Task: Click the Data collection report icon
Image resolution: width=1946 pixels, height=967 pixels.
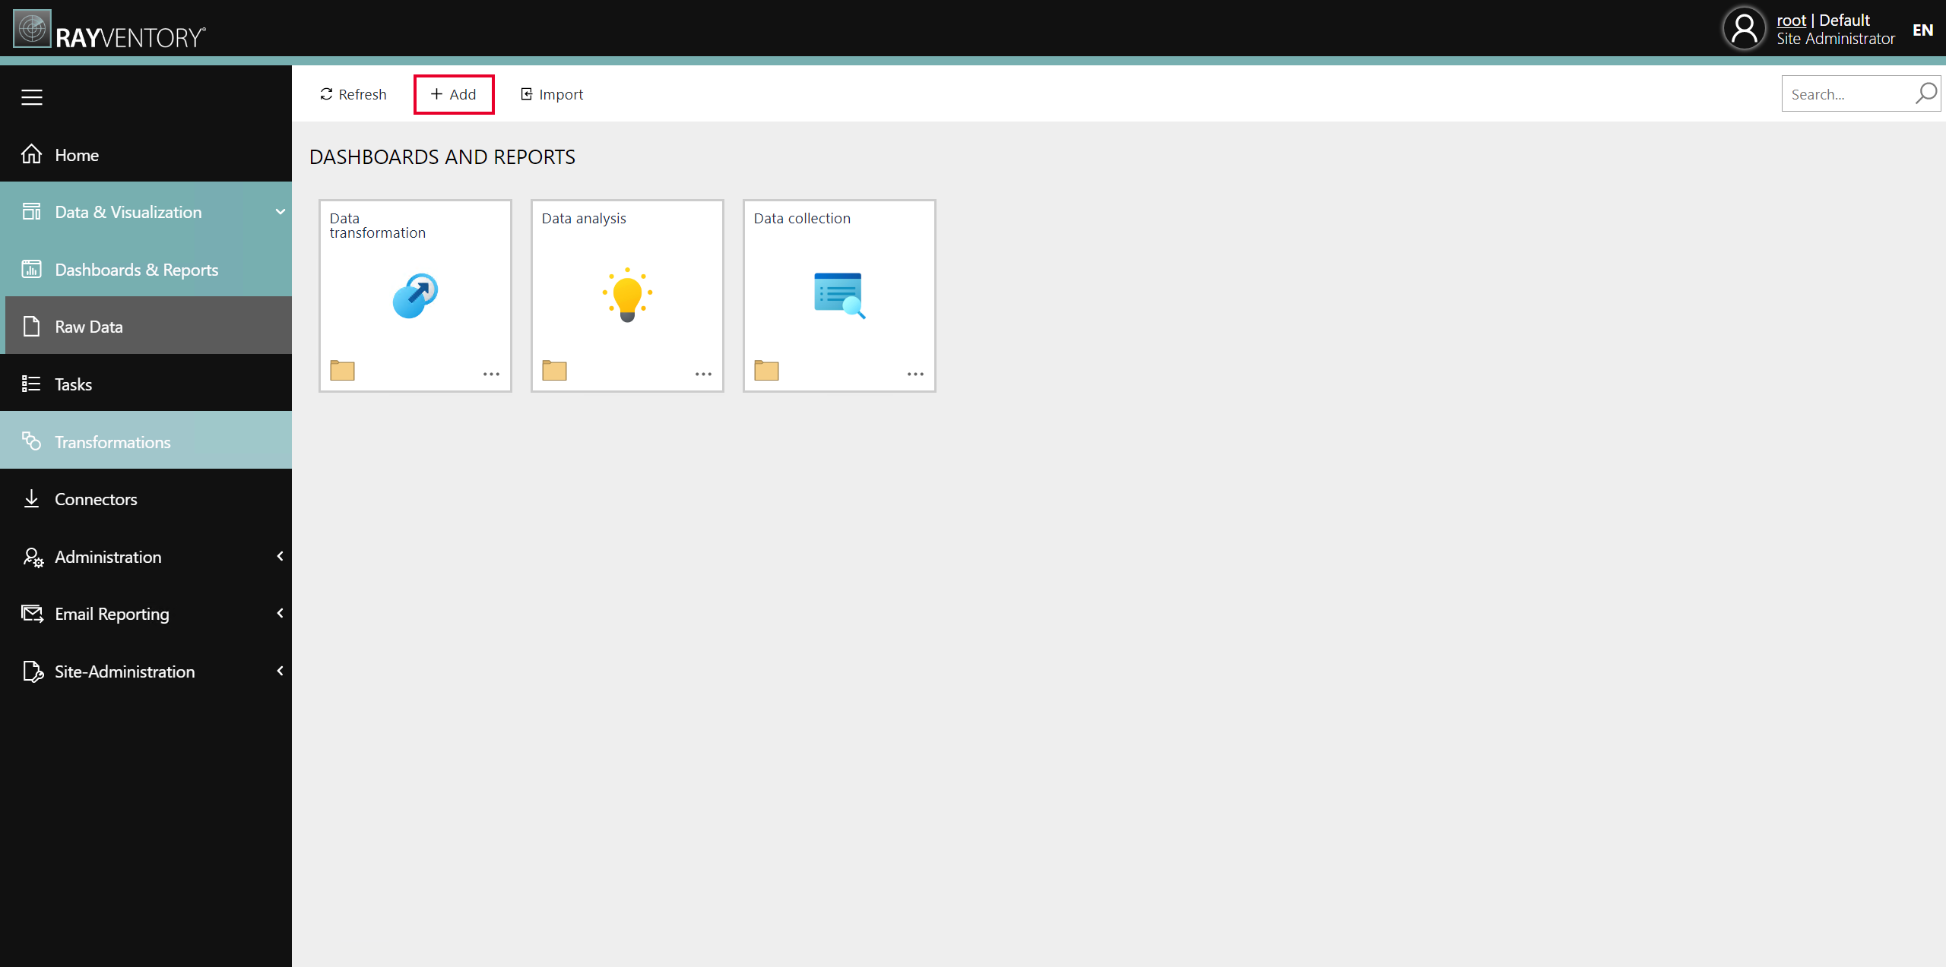Action: [x=839, y=295]
